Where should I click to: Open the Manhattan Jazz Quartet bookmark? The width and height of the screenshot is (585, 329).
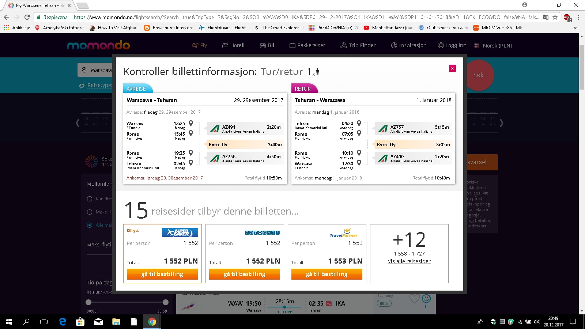pyautogui.click(x=389, y=28)
